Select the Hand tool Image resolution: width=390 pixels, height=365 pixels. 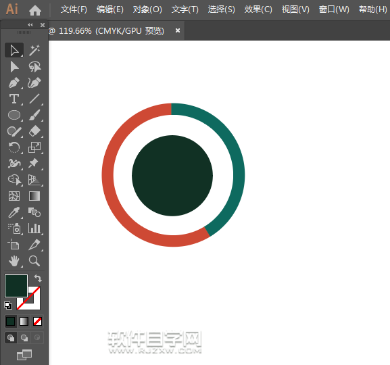tap(14, 261)
